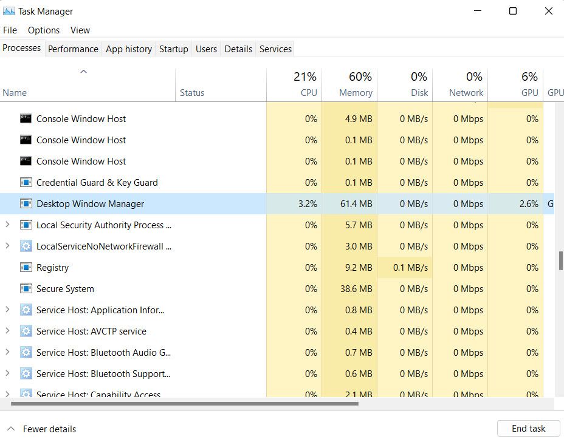Expand the Service Host: Bluetooth Audio Gateway entry
The image size is (564, 445).
point(6,352)
